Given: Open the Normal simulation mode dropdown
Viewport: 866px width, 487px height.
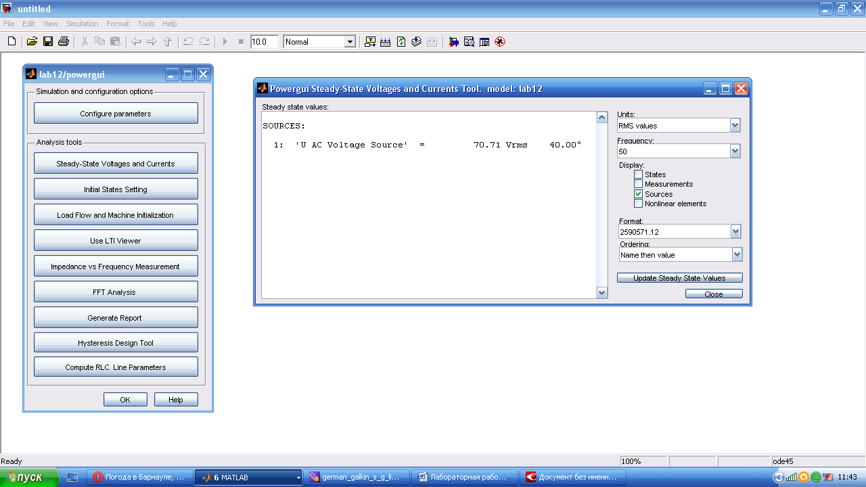Looking at the screenshot, I should click(x=350, y=42).
